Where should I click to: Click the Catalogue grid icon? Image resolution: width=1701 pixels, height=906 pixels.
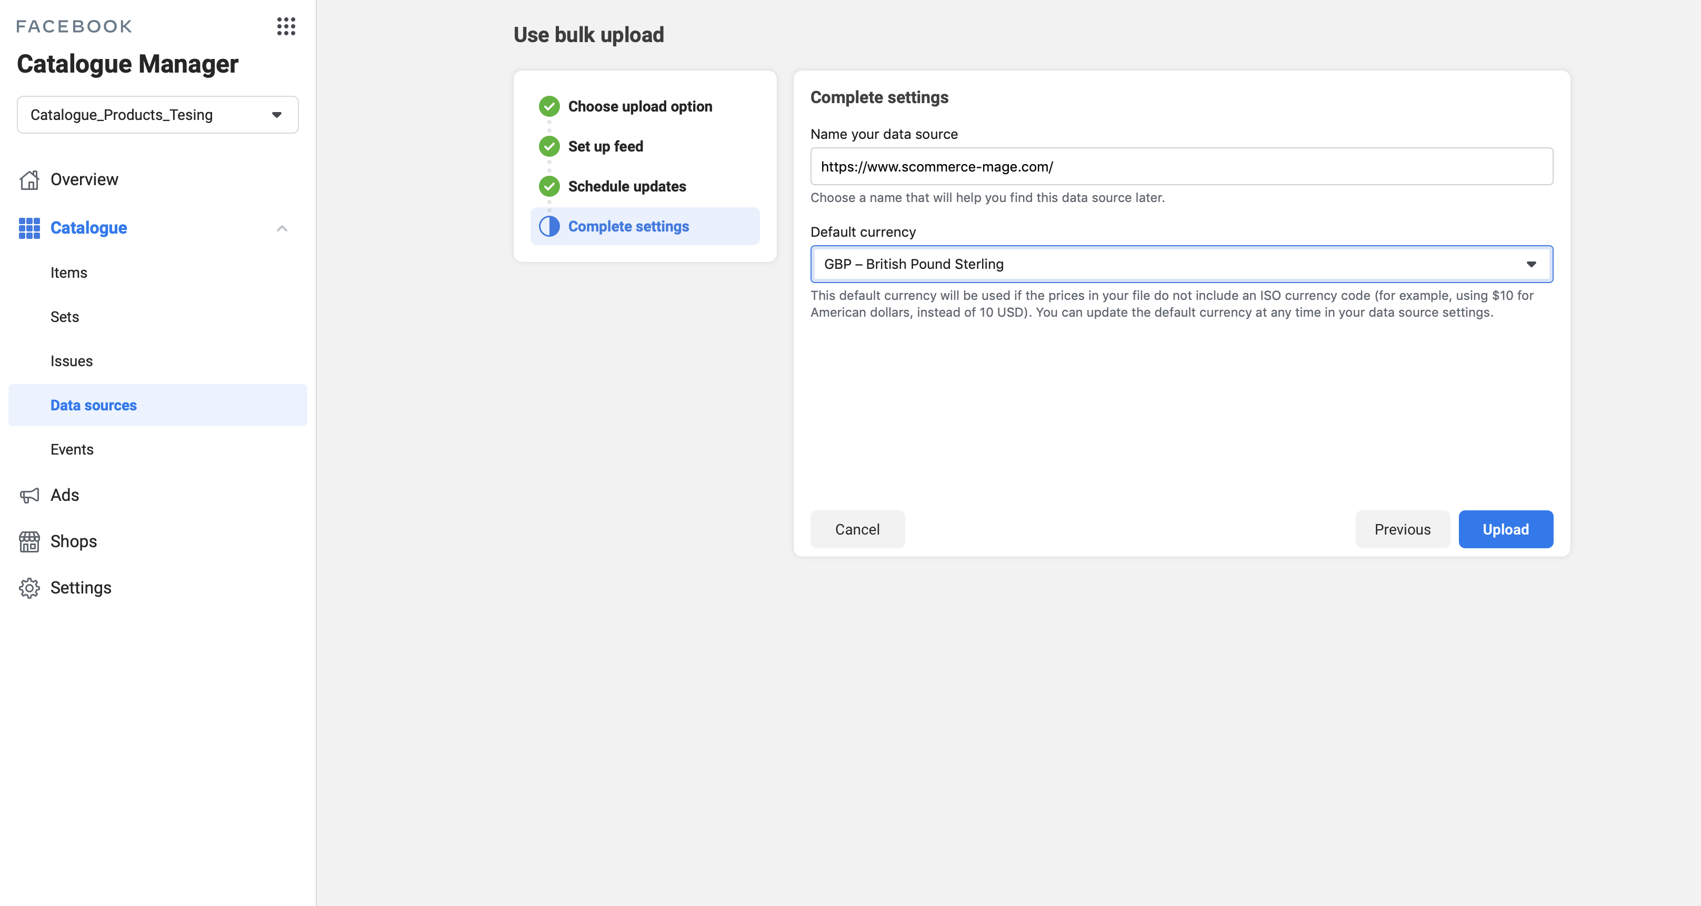(29, 228)
